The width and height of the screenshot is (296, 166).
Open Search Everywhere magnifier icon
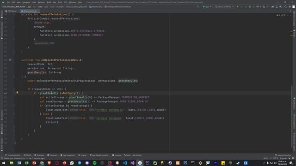click(285, 6)
